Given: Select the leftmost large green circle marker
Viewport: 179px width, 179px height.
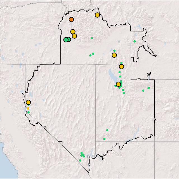Looking at the screenshot, I should (x=66, y=40).
